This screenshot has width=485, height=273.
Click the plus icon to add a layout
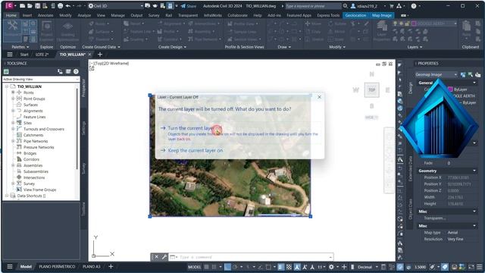[x=111, y=266]
